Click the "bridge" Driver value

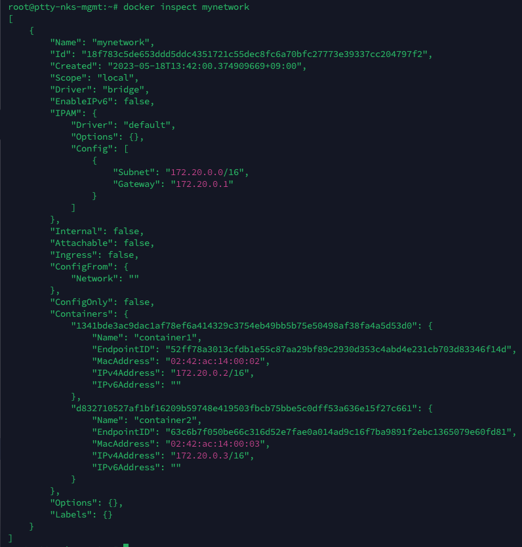click(123, 90)
